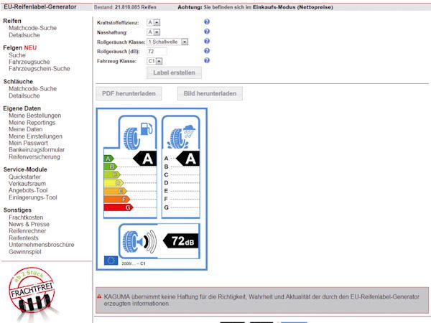Open Frachtkosten link

coord(26,217)
